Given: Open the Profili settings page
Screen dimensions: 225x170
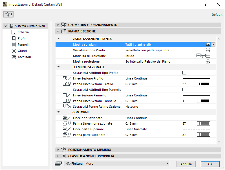Looking at the screenshot, I should tap(22, 38).
